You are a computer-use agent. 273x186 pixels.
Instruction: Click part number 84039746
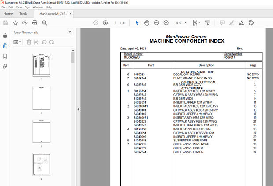coord(140,85)
